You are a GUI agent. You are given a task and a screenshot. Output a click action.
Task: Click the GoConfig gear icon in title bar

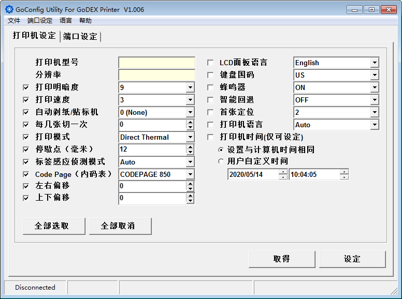tap(9, 9)
